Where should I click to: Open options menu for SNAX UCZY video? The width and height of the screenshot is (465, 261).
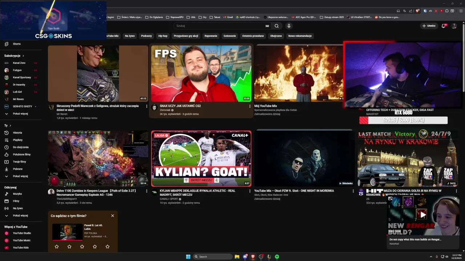point(250,106)
